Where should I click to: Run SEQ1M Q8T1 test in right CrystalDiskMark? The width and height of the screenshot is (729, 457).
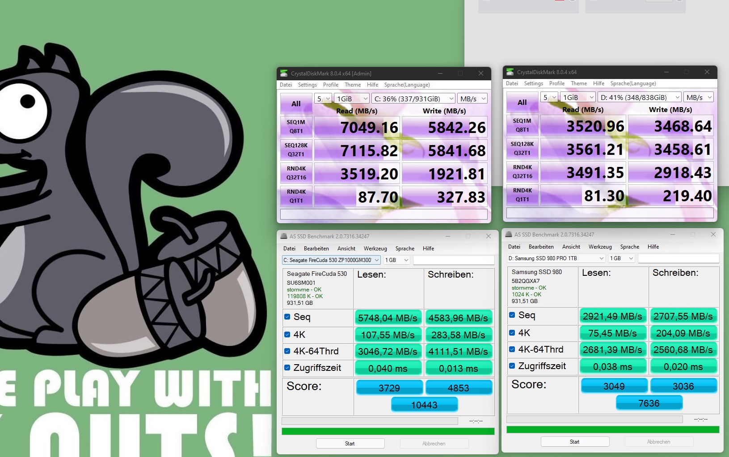(522, 125)
